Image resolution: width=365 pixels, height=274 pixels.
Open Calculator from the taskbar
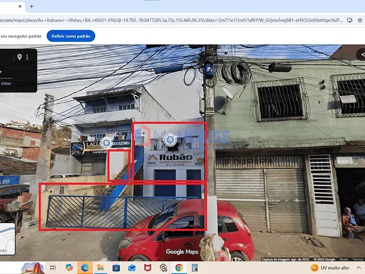pos(194,268)
